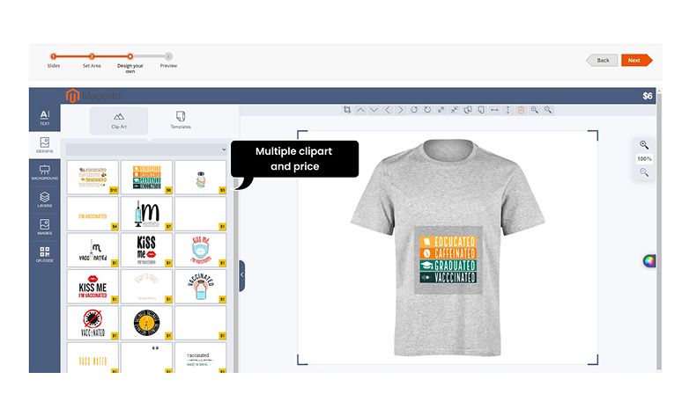Click the zoom in magnifier beside the canvas
689x416 pixels.
click(644, 145)
